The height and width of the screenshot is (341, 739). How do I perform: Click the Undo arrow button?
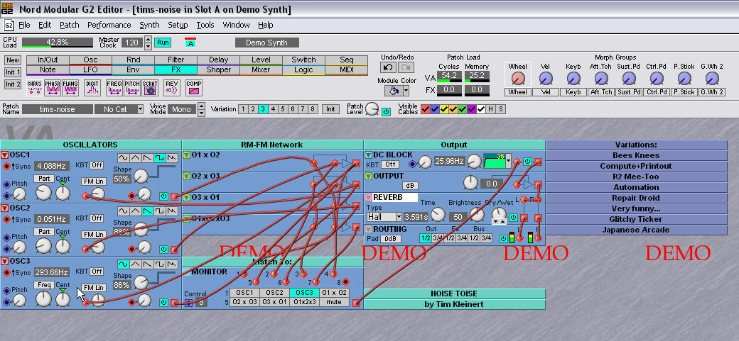pyautogui.click(x=389, y=67)
